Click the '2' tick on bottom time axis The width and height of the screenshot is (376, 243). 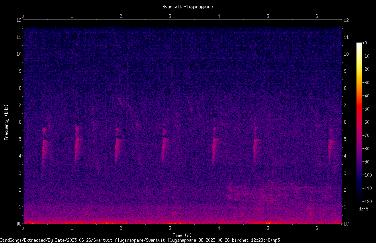click(121, 228)
